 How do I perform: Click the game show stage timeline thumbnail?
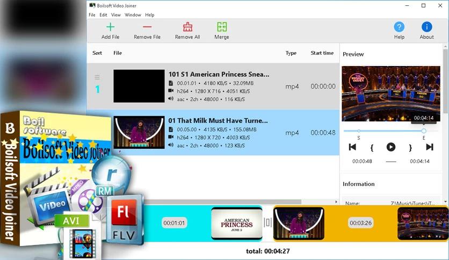pyautogui.click(x=423, y=223)
